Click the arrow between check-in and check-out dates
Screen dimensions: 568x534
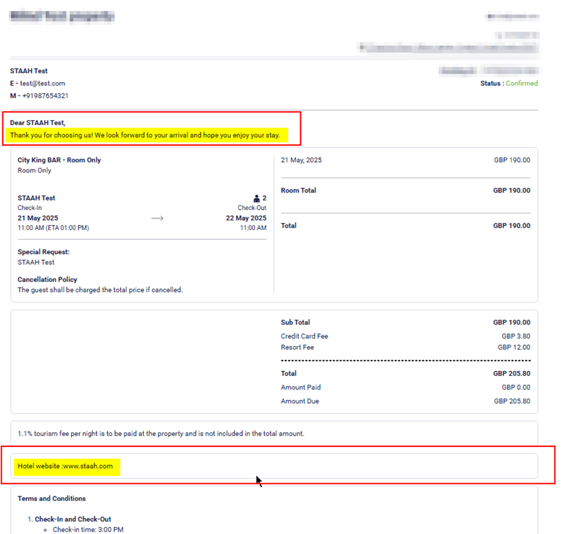point(157,219)
